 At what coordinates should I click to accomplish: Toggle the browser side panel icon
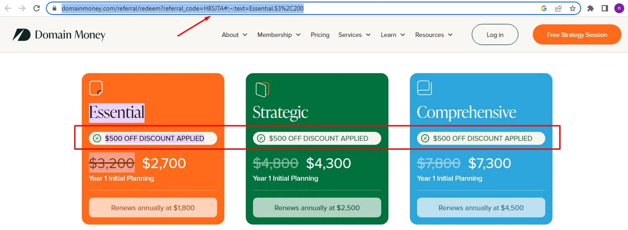(605, 8)
